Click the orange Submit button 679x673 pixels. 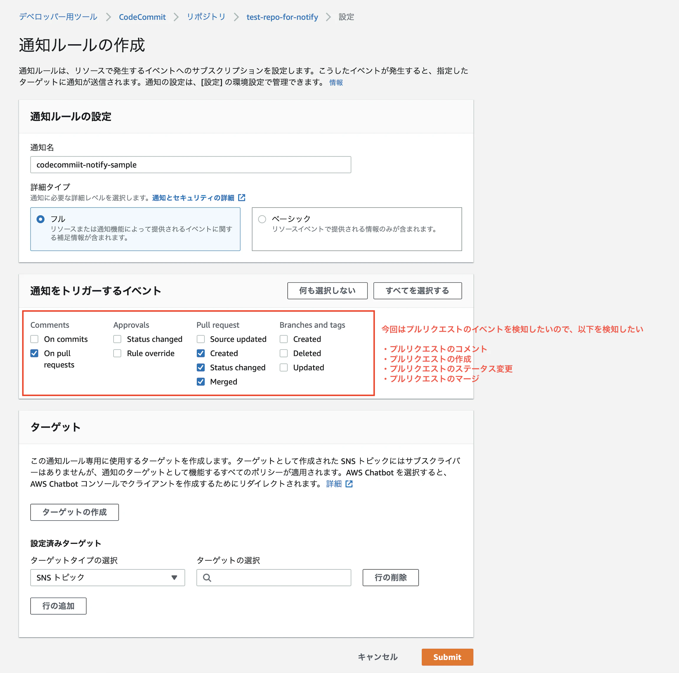tap(447, 657)
